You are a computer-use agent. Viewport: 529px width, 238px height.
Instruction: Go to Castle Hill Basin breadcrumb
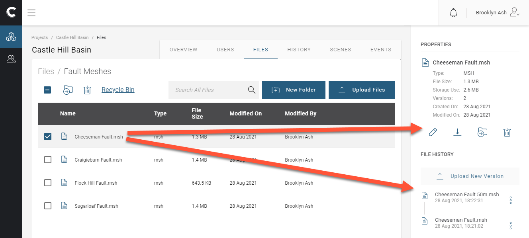(72, 37)
